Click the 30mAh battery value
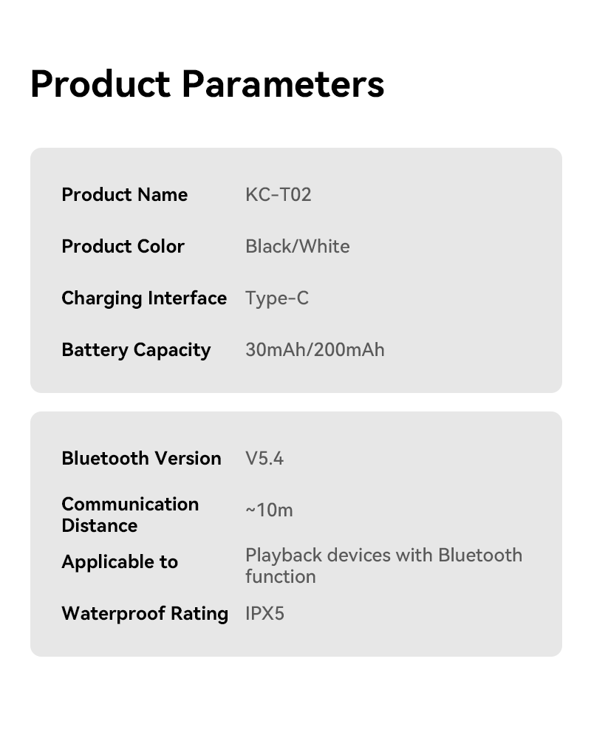591x752 pixels. [276, 350]
